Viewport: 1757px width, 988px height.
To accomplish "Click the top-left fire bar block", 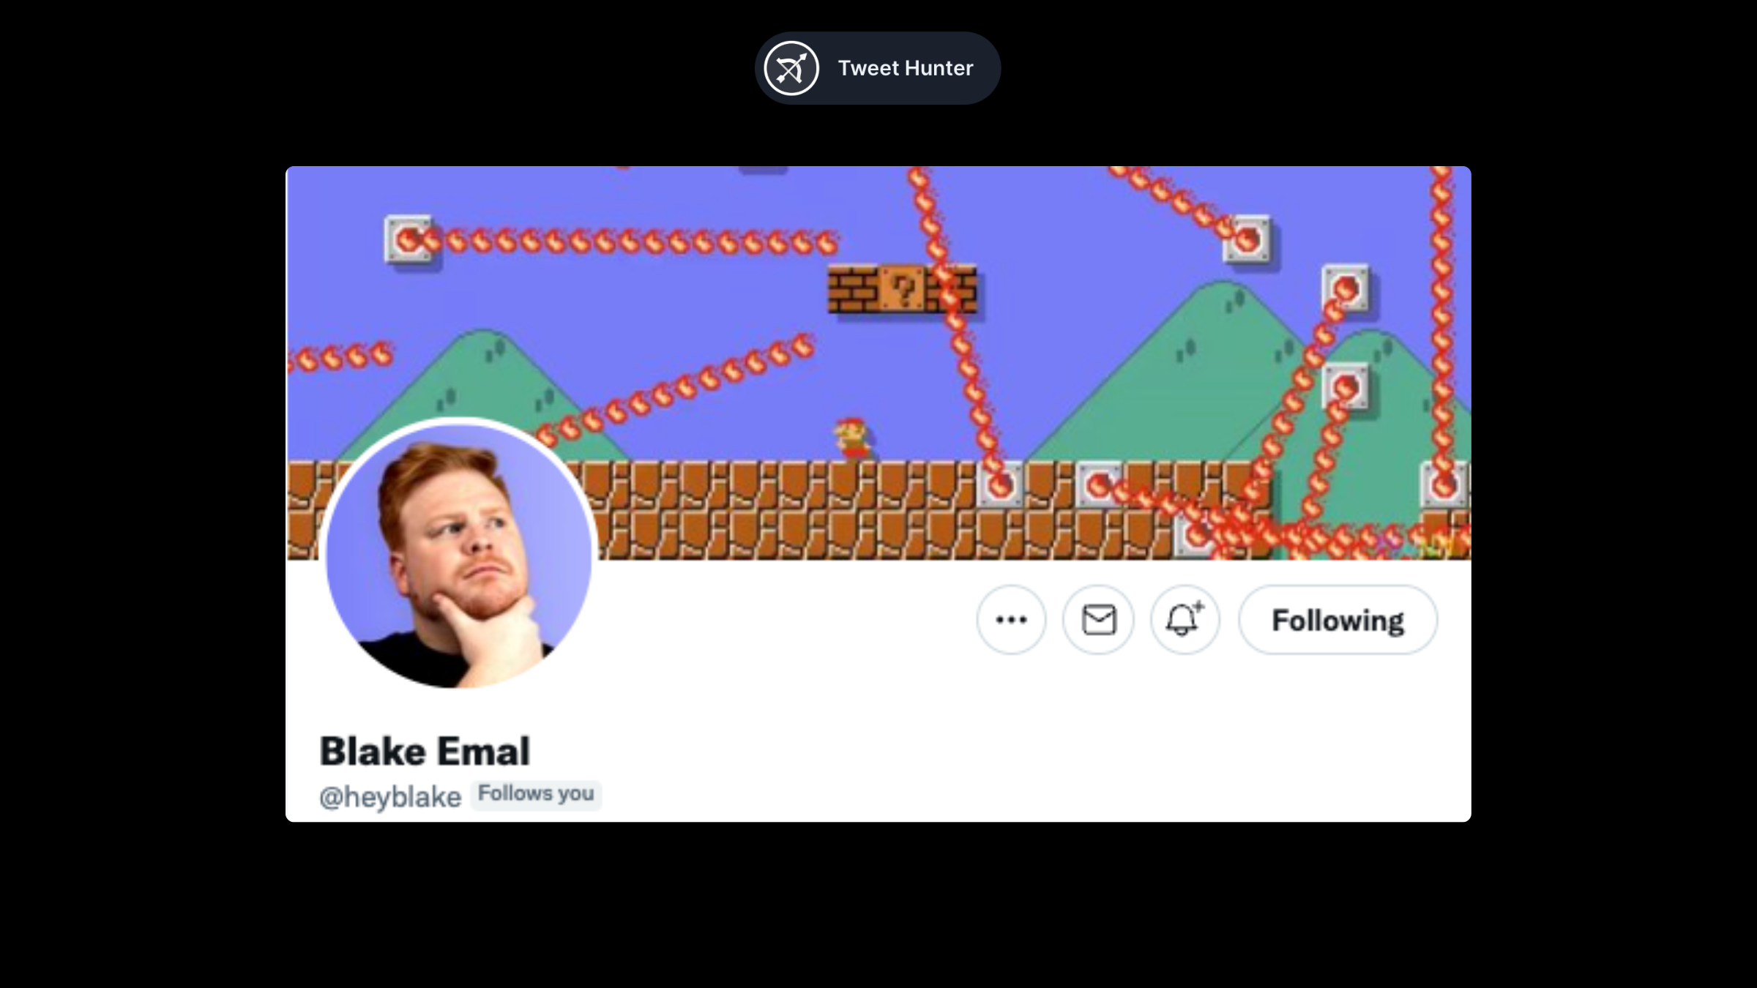I will [408, 239].
